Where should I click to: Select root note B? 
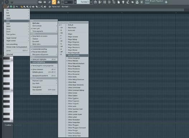point(62,54)
